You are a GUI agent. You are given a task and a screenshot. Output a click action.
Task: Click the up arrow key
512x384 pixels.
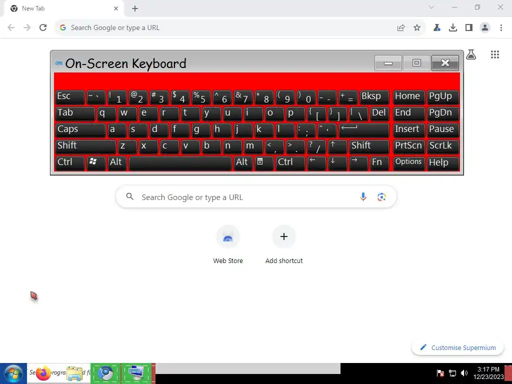click(337, 146)
